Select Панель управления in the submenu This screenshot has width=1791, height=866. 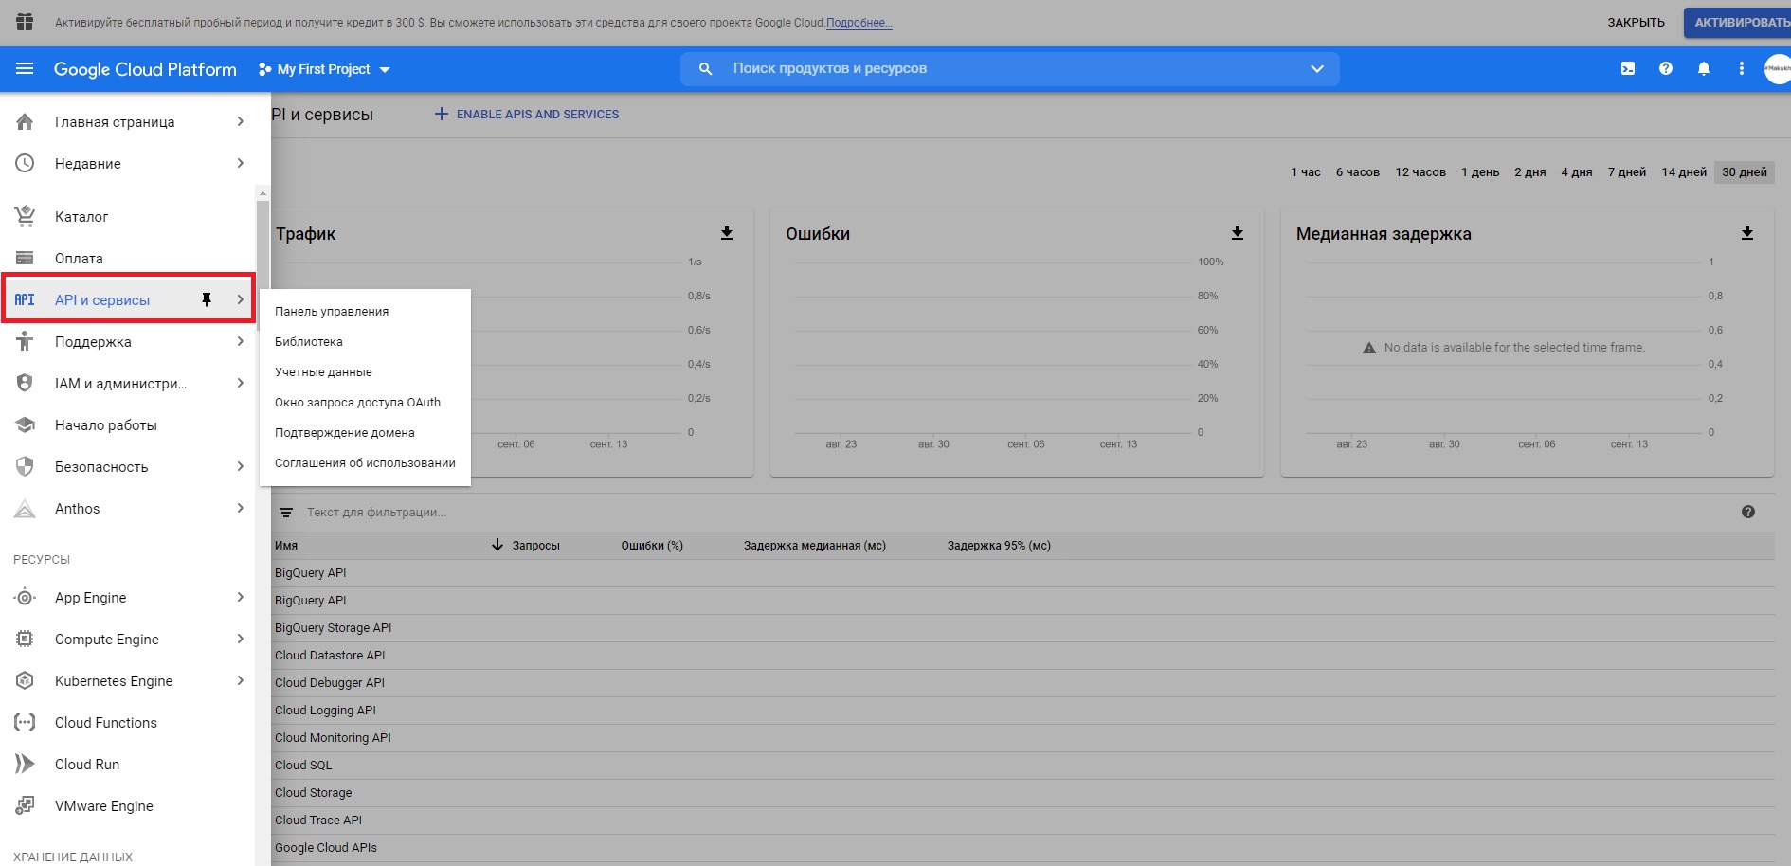click(x=365, y=312)
